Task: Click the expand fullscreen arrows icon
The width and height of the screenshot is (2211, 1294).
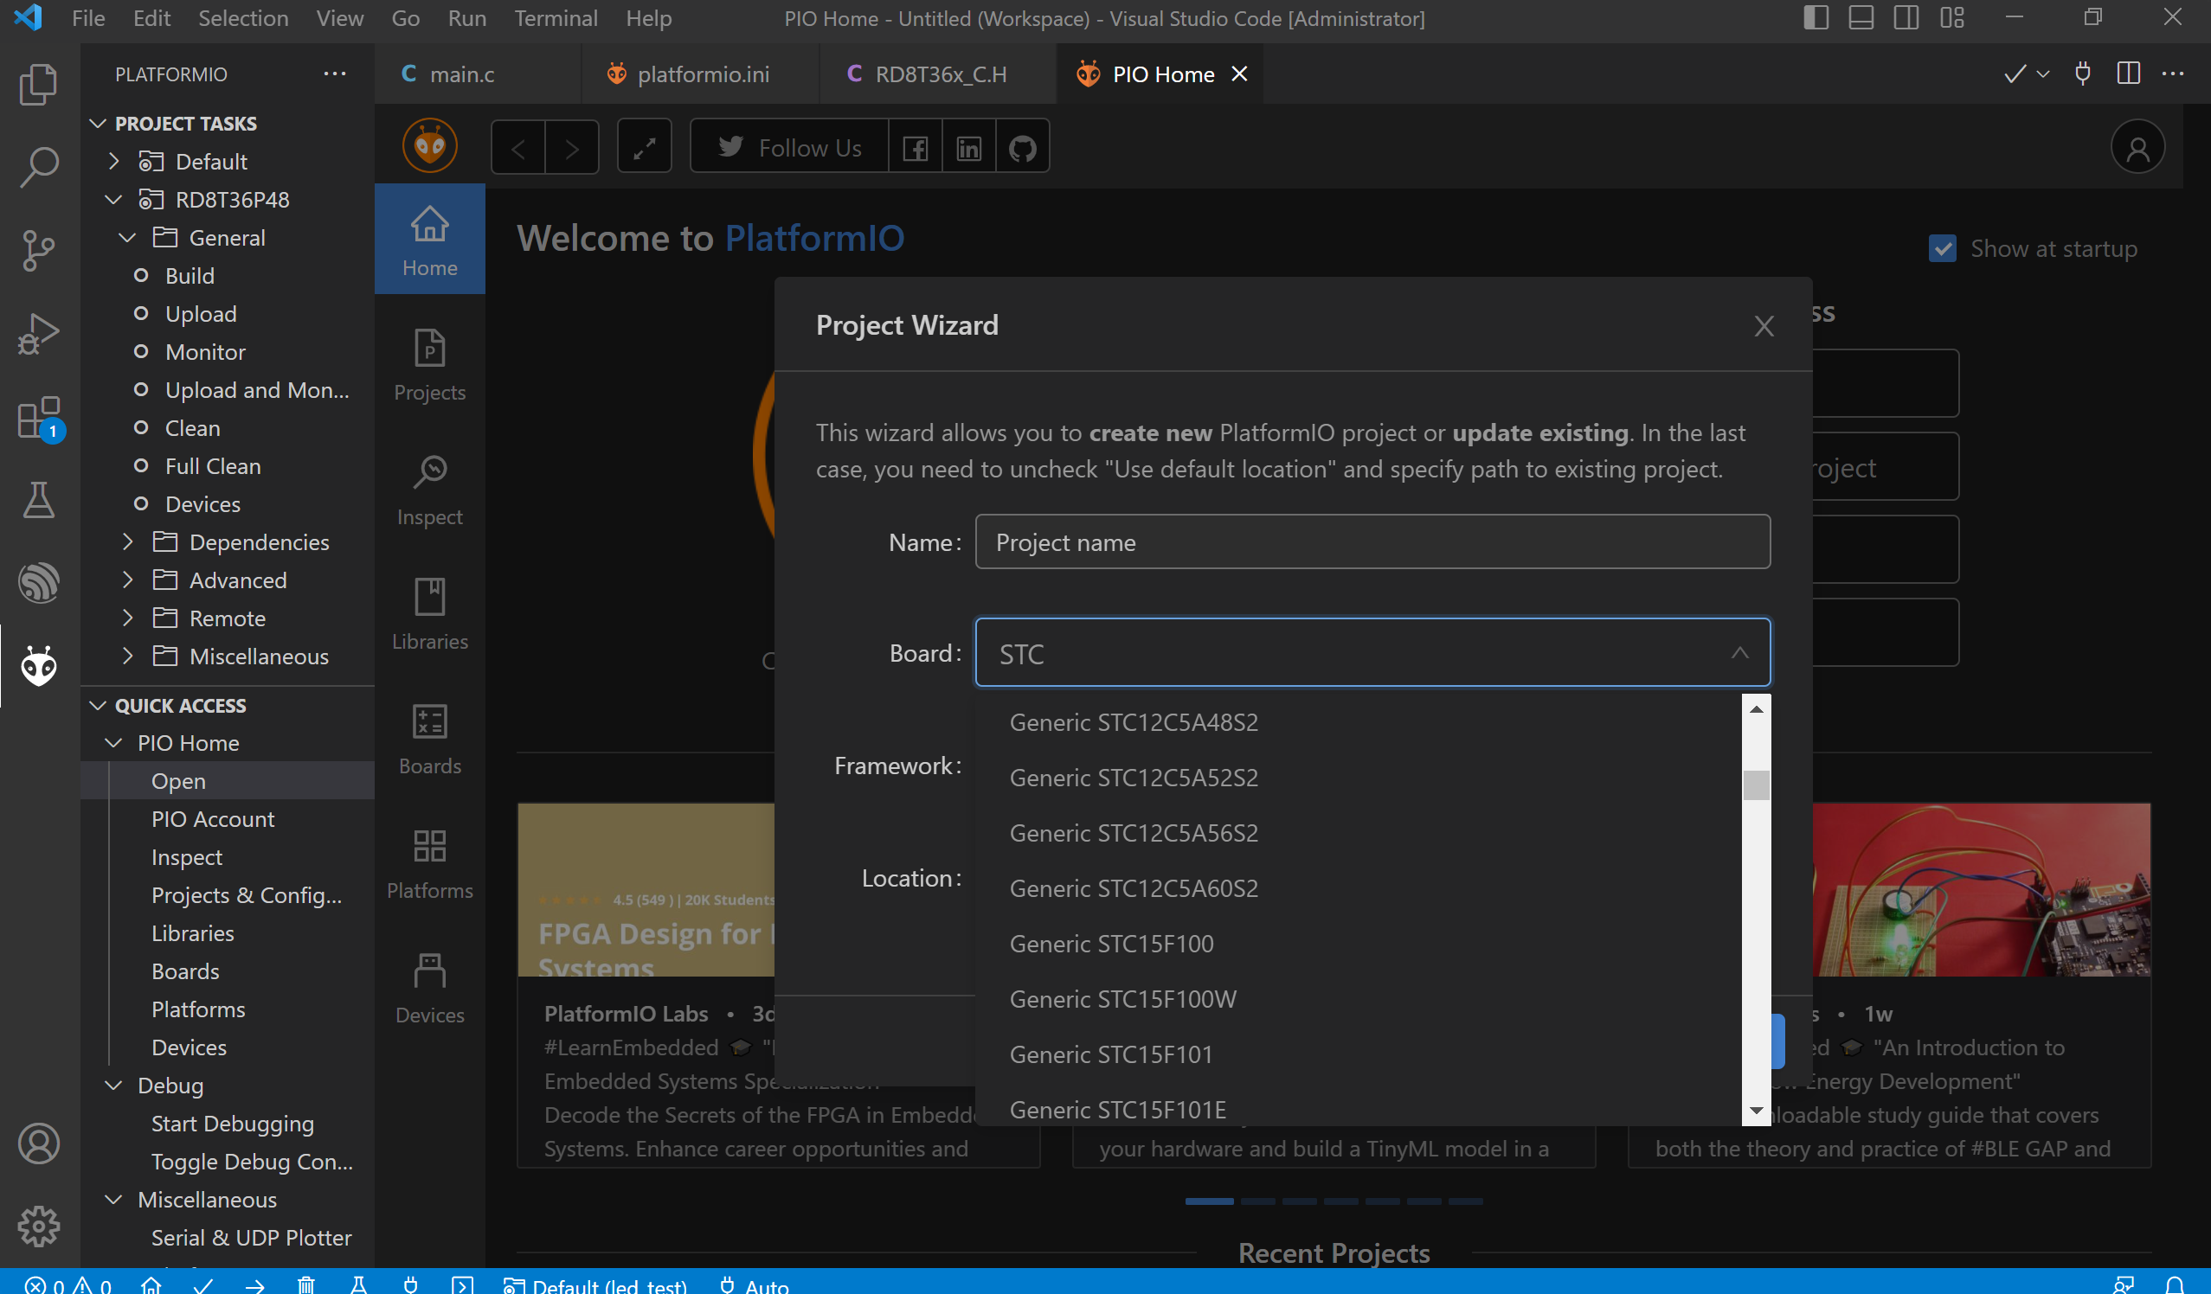Action: pos(645,148)
